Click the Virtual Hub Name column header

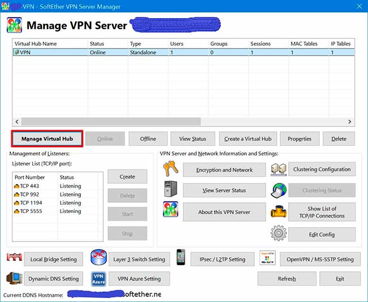pyautogui.click(x=50, y=44)
